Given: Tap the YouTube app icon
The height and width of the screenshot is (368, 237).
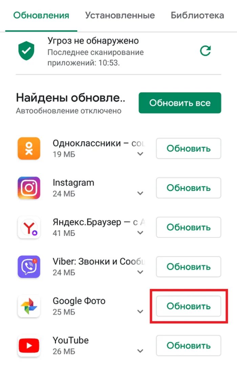Looking at the screenshot, I should pos(29,345).
